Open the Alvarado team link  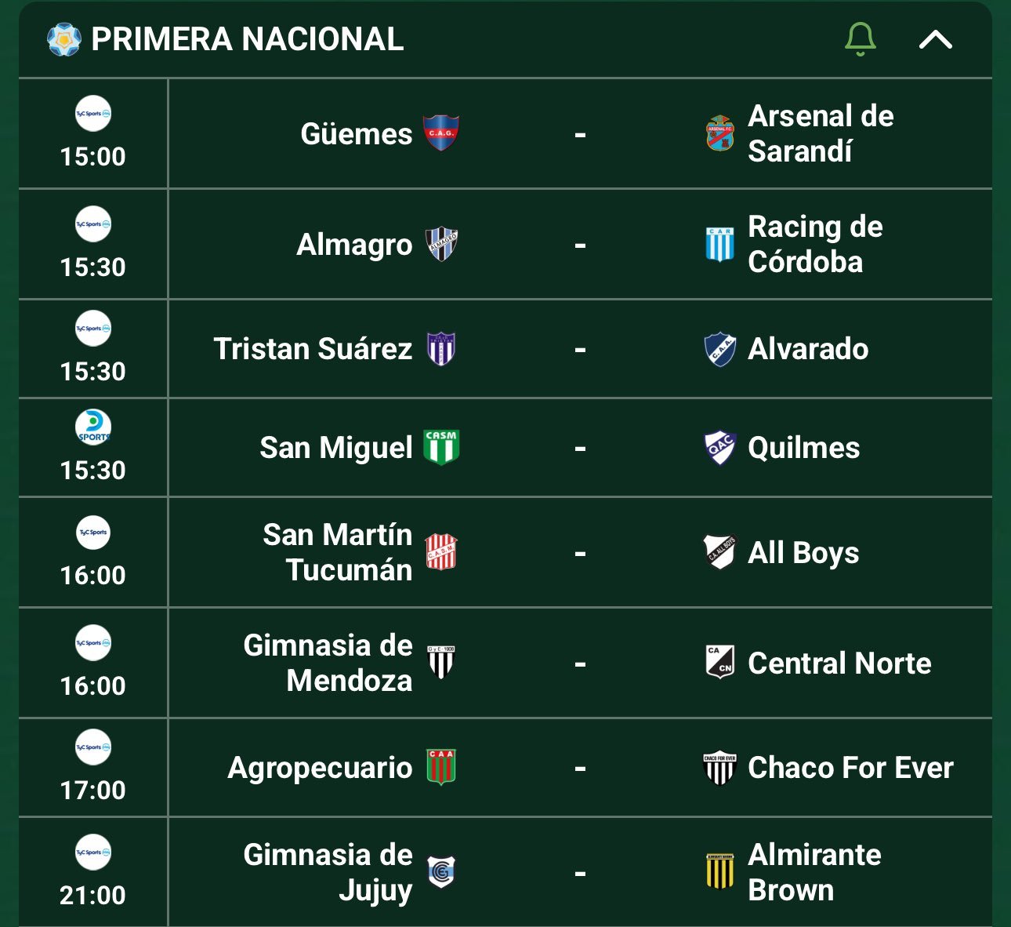[x=808, y=349]
